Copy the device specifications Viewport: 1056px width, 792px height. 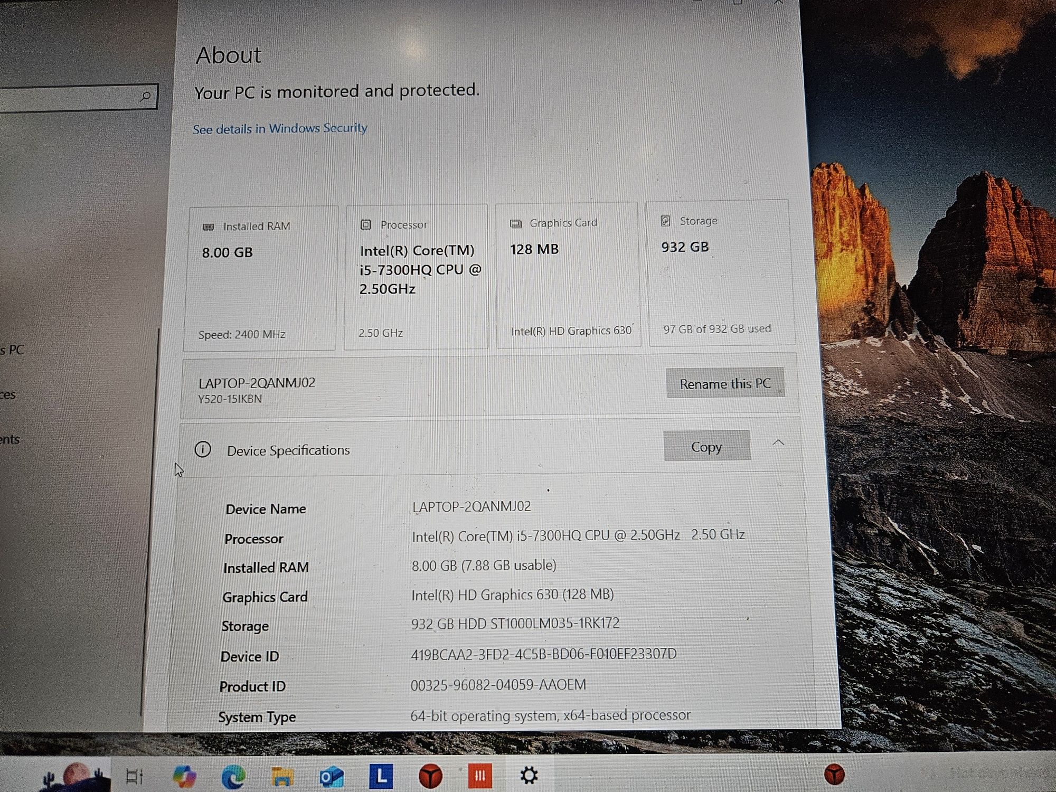pos(706,446)
